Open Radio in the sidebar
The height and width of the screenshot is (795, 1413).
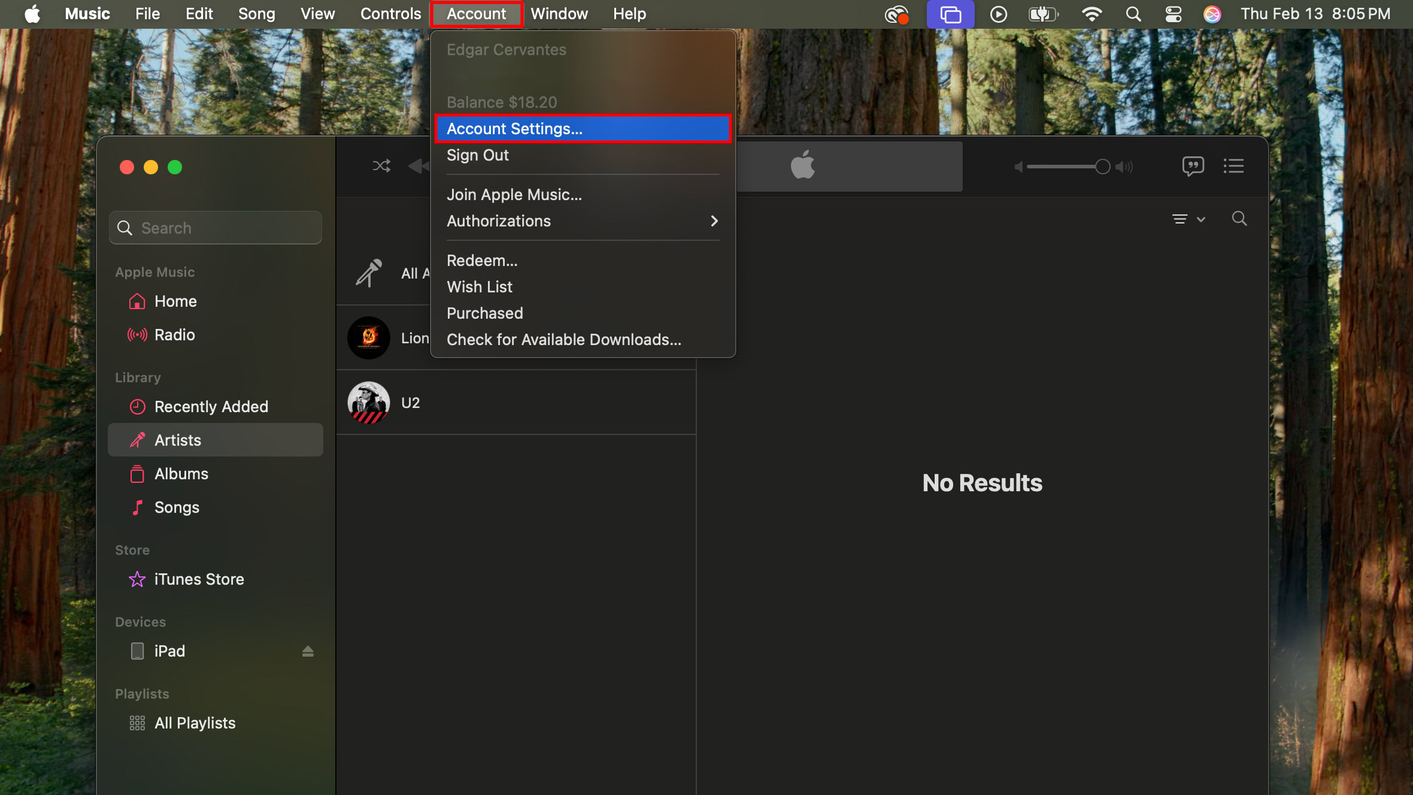tap(174, 335)
